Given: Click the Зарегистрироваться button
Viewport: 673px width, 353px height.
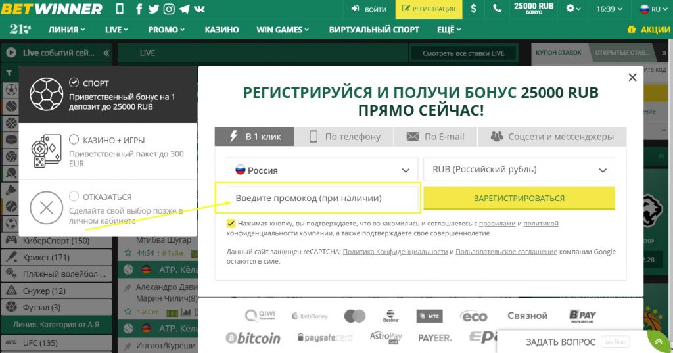Looking at the screenshot, I should pos(519,198).
